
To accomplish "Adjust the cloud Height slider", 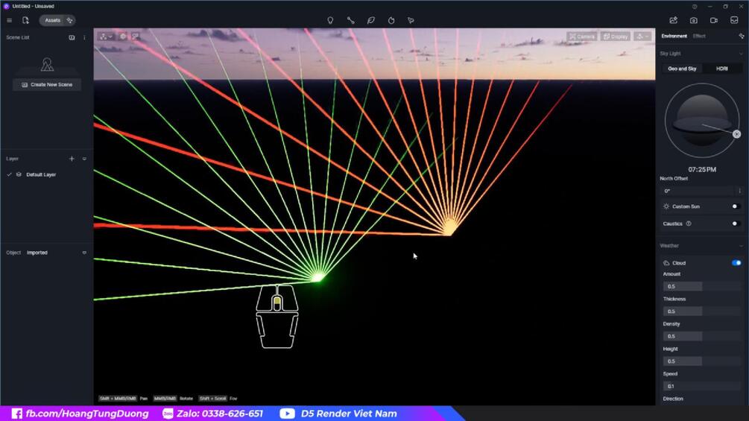I will click(702, 361).
